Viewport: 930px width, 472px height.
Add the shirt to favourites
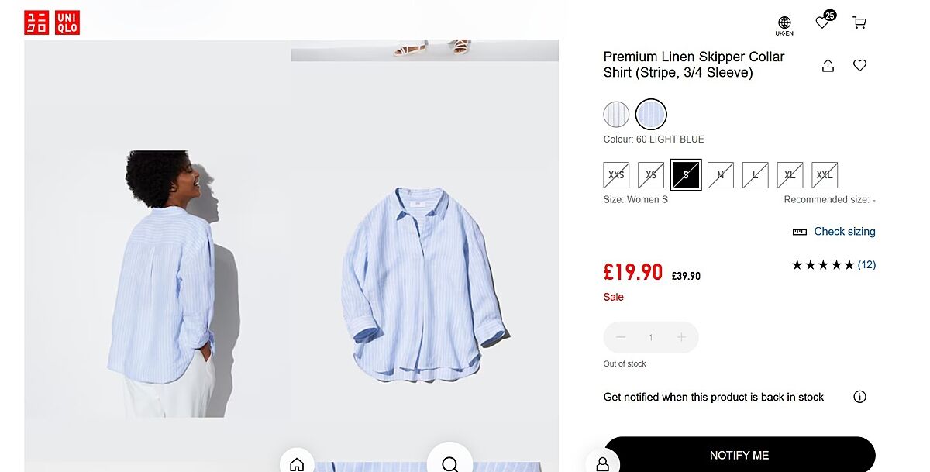click(859, 66)
